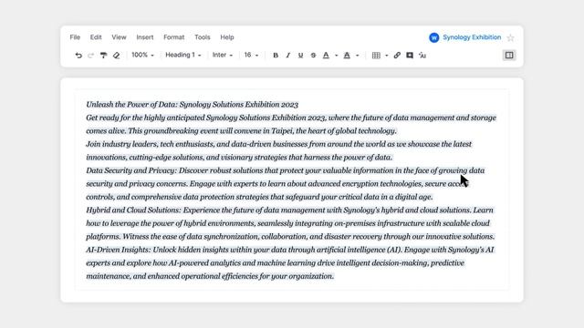Open the 100% zoom dropdown
This screenshot has width=584, height=328.
[x=142, y=55]
